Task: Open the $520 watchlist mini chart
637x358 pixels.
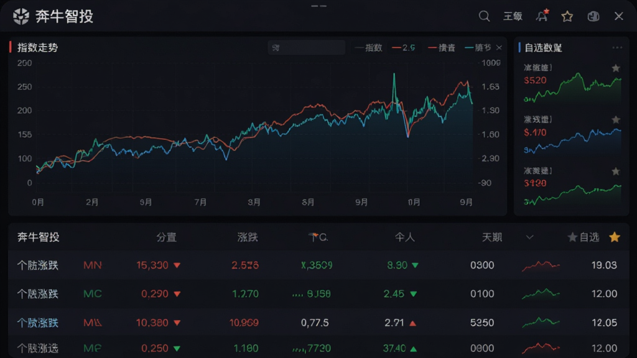Action: pyautogui.click(x=572, y=87)
